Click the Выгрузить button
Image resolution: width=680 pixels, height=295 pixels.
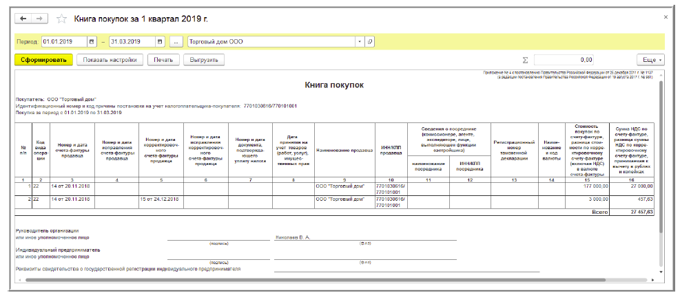pos(204,60)
